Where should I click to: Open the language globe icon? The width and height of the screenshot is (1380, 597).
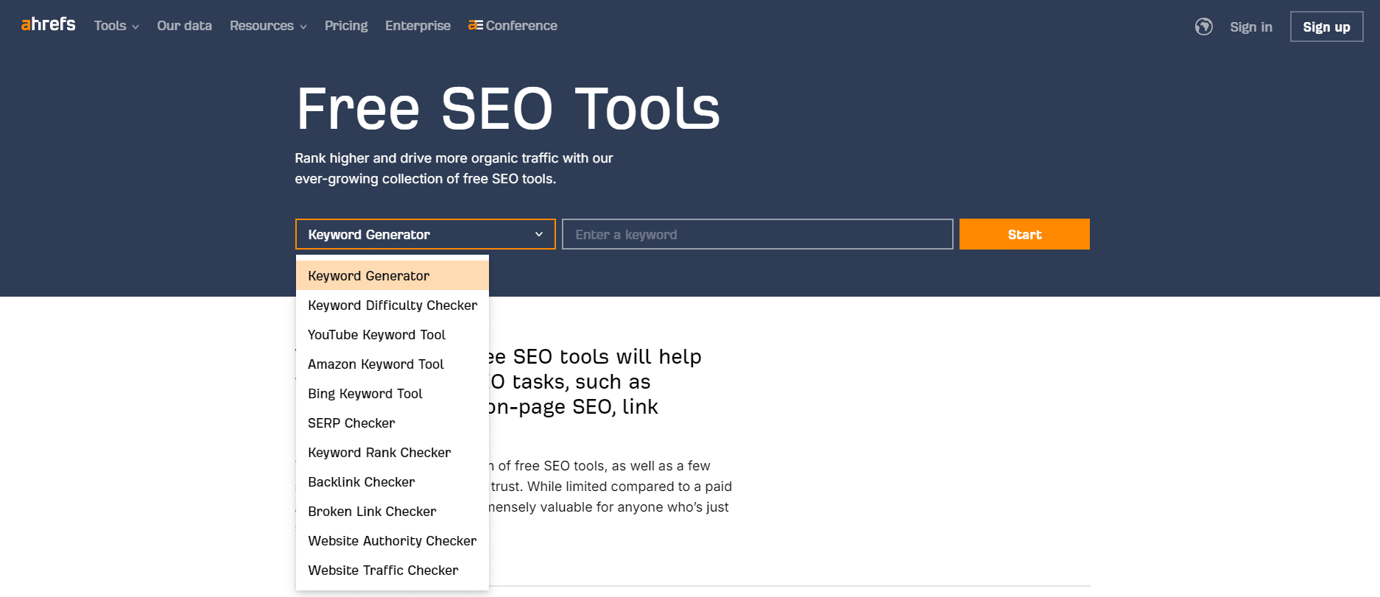[1204, 27]
